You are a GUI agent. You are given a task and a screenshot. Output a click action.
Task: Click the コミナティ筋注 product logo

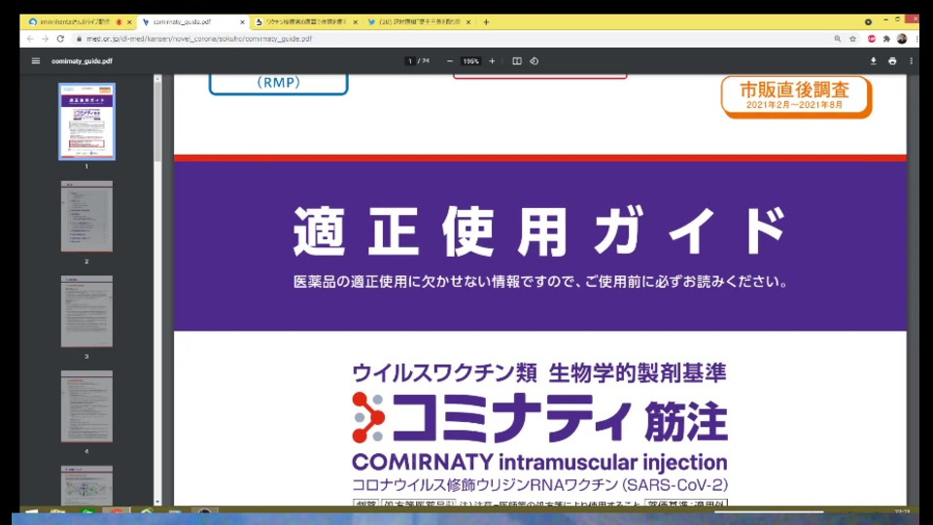pyautogui.click(x=539, y=418)
